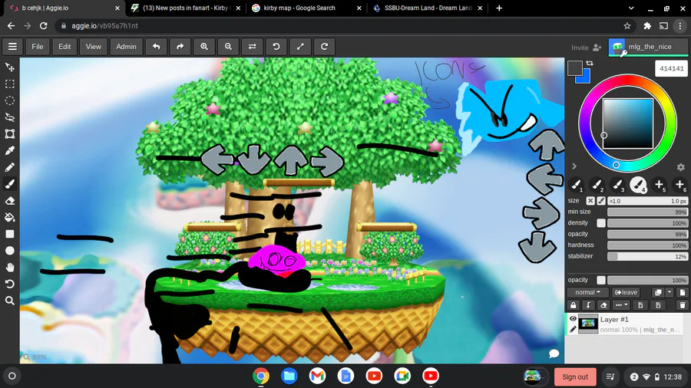This screenshot has height=388, width=691.
Task: Open the File menu
Action: (38, 47)
